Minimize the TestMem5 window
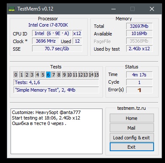 114,9
